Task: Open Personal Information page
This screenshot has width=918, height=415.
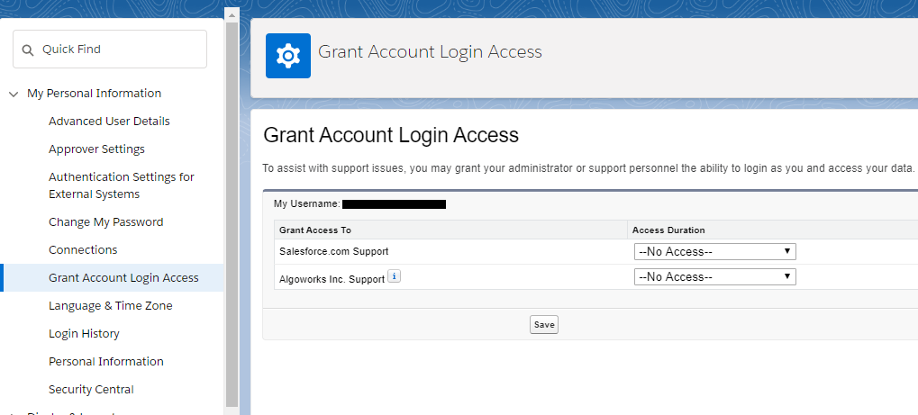Action: tap(105, 362)
